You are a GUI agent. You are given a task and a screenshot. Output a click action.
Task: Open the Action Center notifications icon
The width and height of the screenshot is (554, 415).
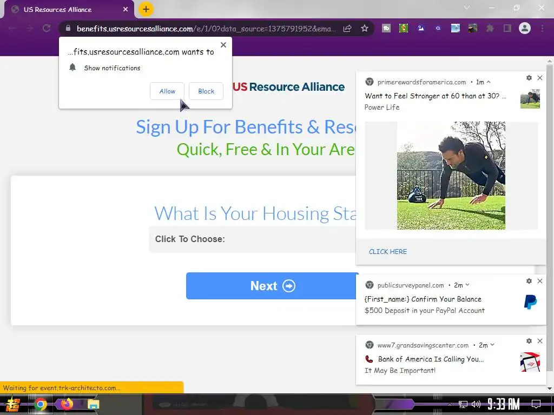pyautogui.click(x=536, y=404)
